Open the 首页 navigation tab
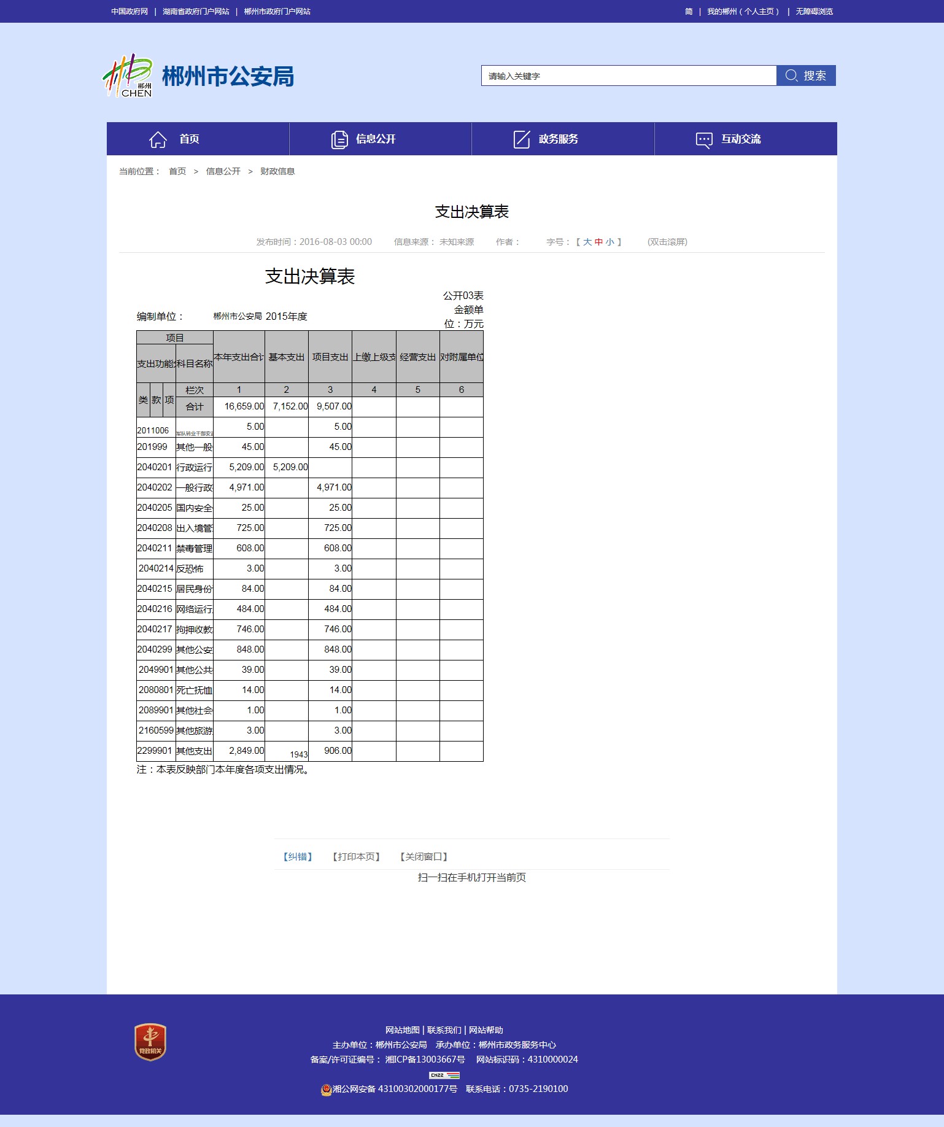 (198, 139)
